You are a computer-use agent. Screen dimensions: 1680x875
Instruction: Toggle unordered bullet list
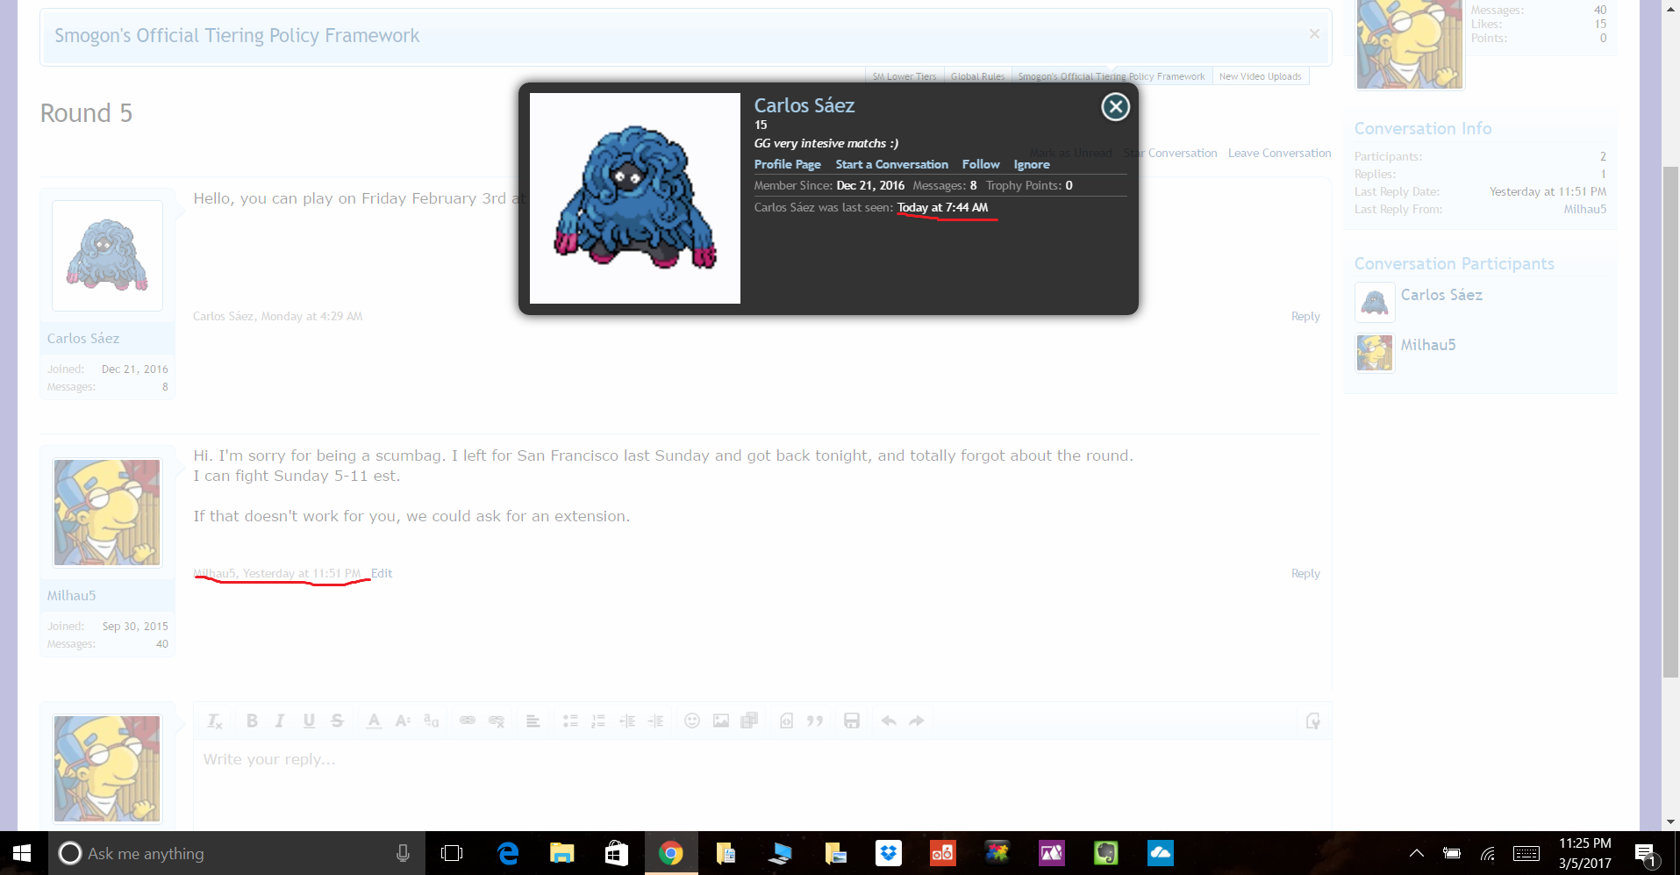[x=570, y=721]
